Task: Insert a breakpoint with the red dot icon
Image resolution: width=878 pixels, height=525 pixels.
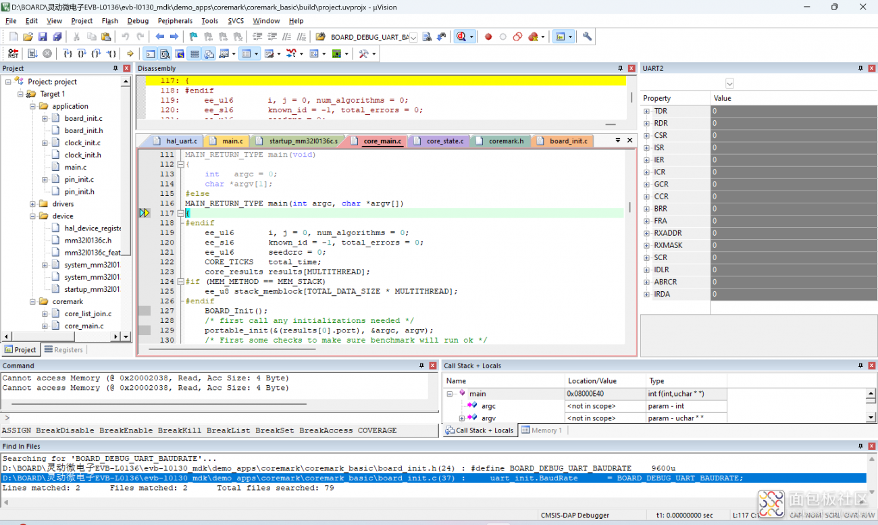Action: (488, 36)
